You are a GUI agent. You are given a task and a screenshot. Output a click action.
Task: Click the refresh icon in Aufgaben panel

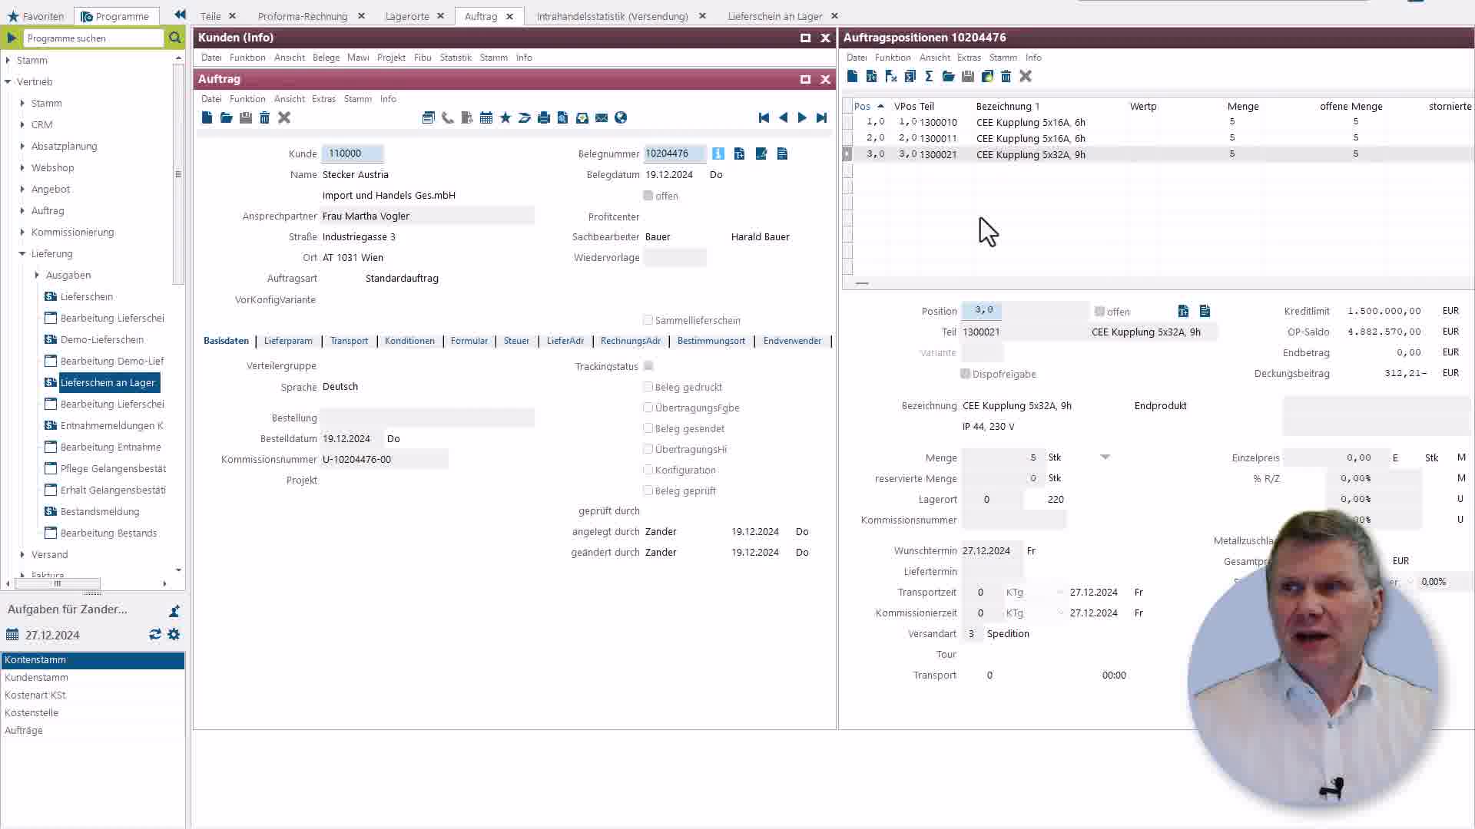click(155, 635)
